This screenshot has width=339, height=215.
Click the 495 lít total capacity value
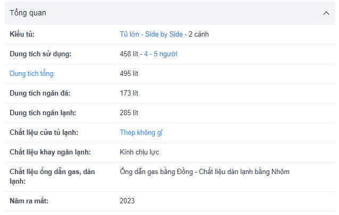(129, 74)
